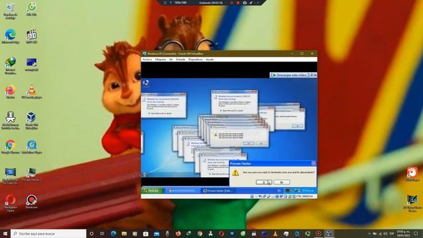Open the Ver menu in VirtualBox

click(171, 59)
